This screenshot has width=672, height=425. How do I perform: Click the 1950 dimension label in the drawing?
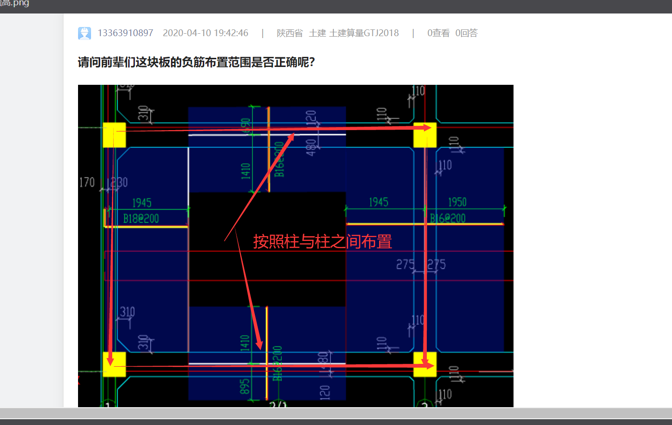457,202
